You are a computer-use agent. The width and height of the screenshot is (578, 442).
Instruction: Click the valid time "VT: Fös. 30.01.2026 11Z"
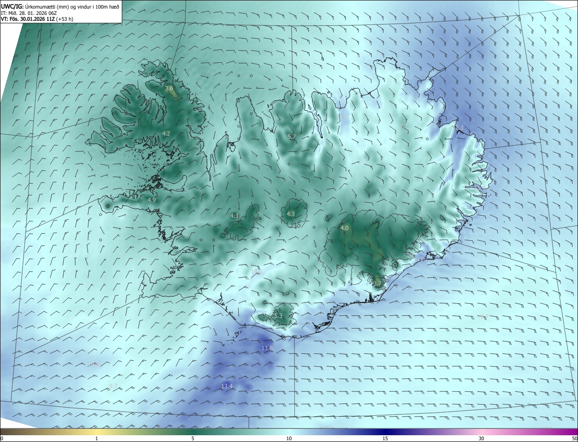[27, 19]
